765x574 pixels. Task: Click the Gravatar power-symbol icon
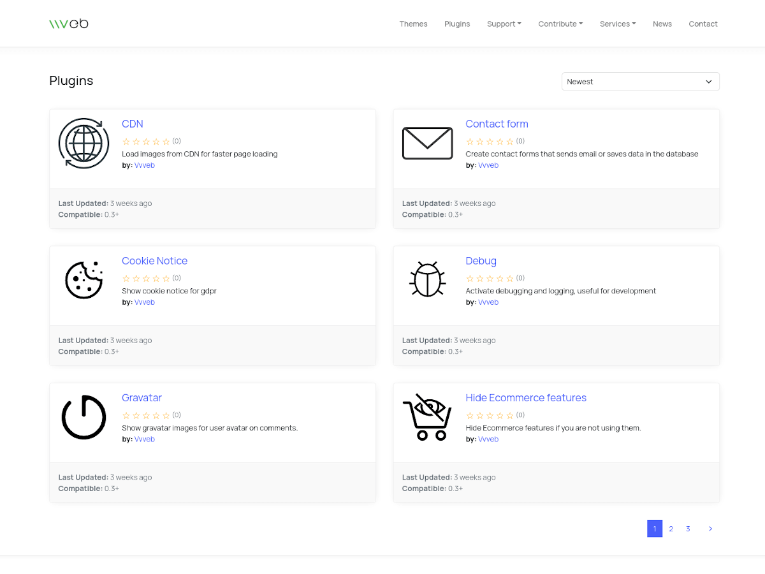click(84, 417)
